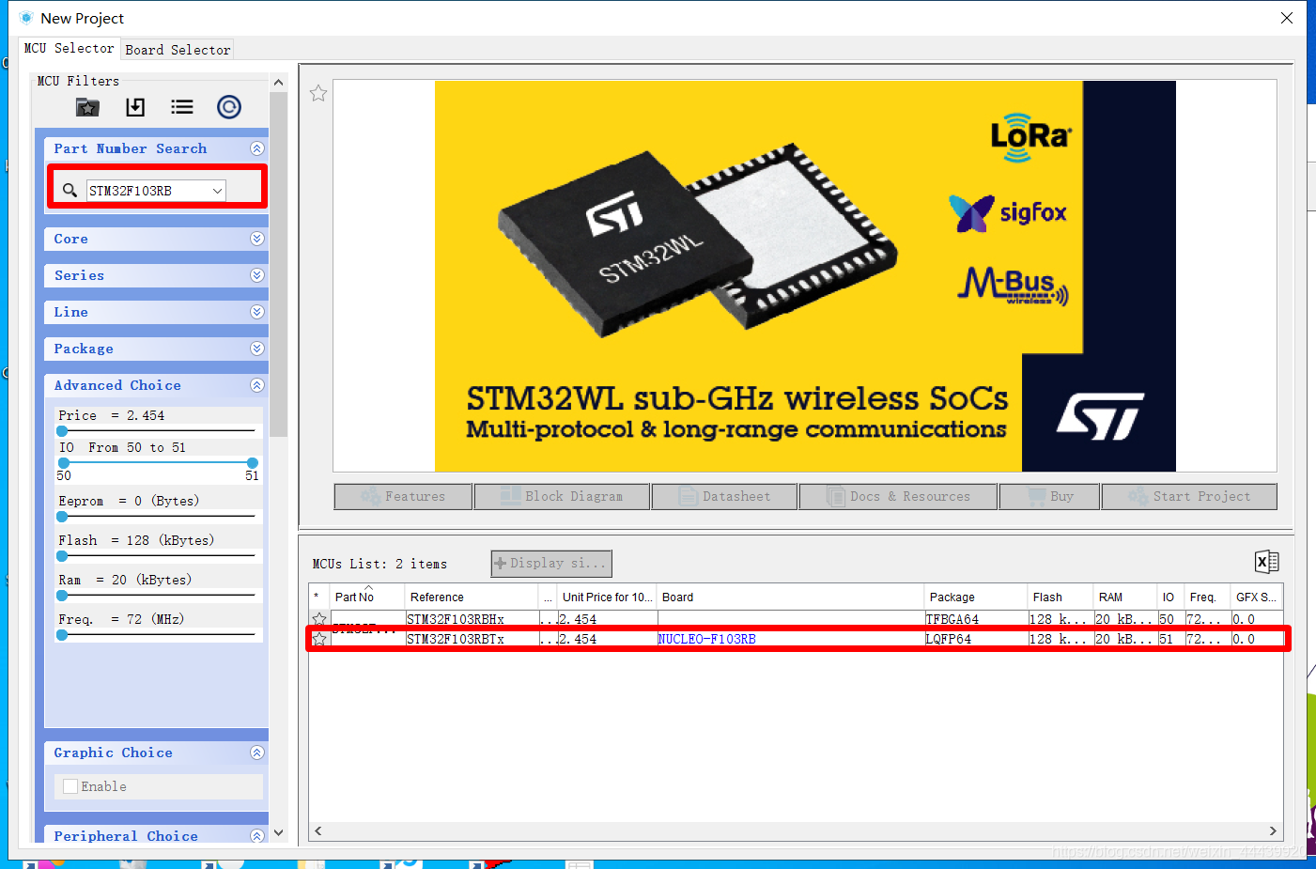The image size is (1316, 869).
Task: Click the Buy button
Action: pos(1049,496)
